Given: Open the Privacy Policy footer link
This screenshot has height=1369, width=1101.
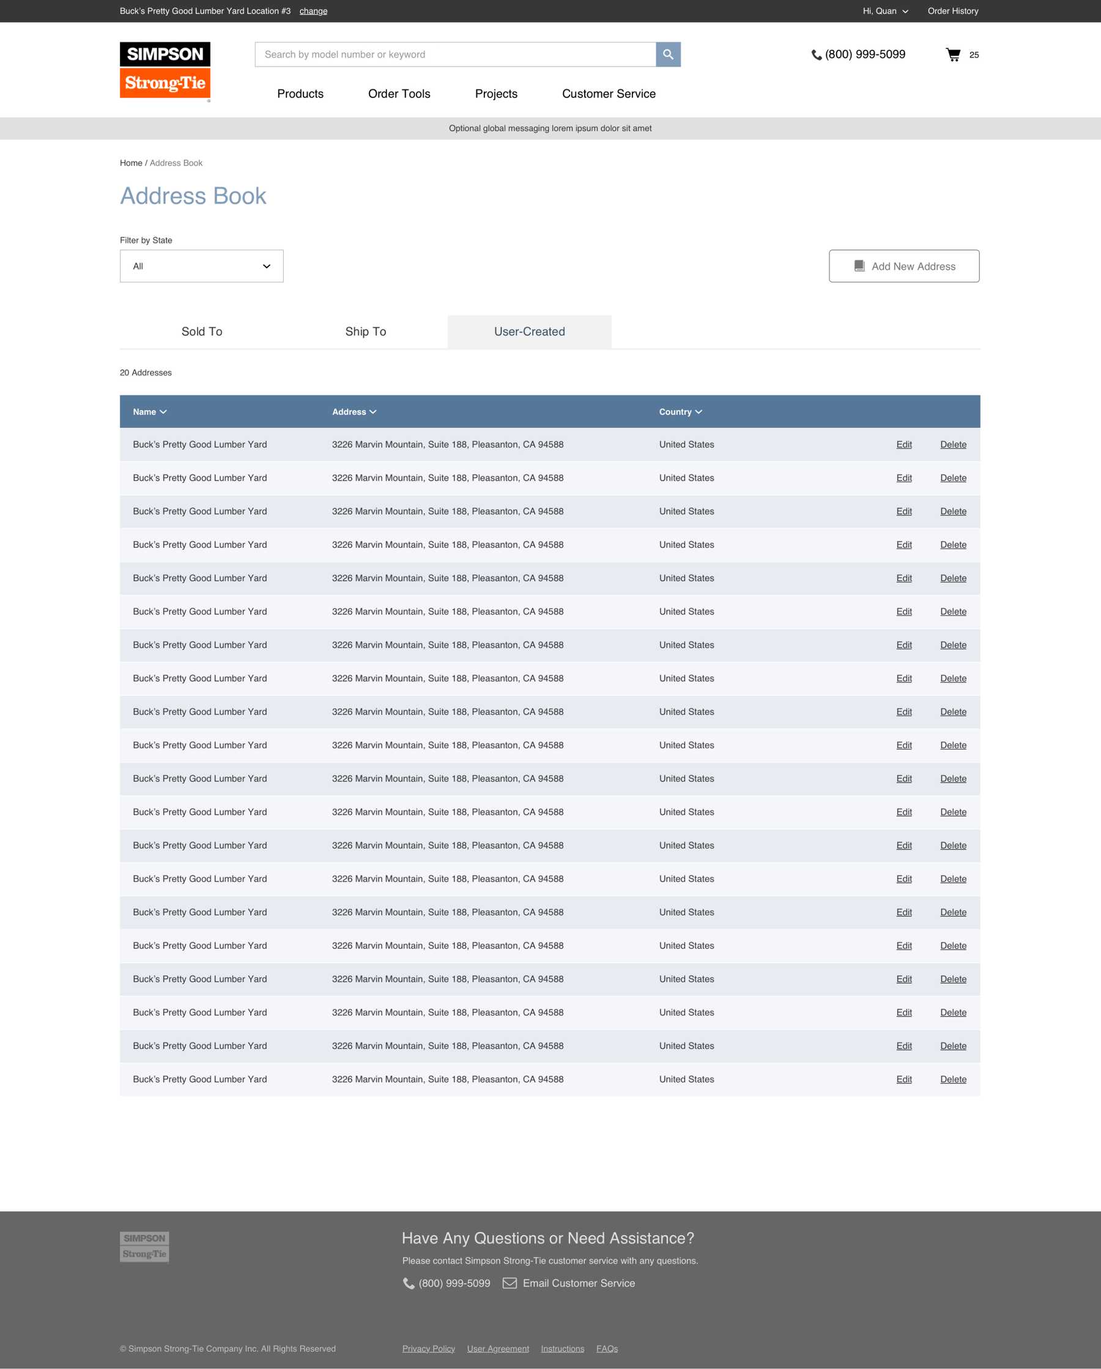Looking at the screenshot, I should click(428, 1349).
